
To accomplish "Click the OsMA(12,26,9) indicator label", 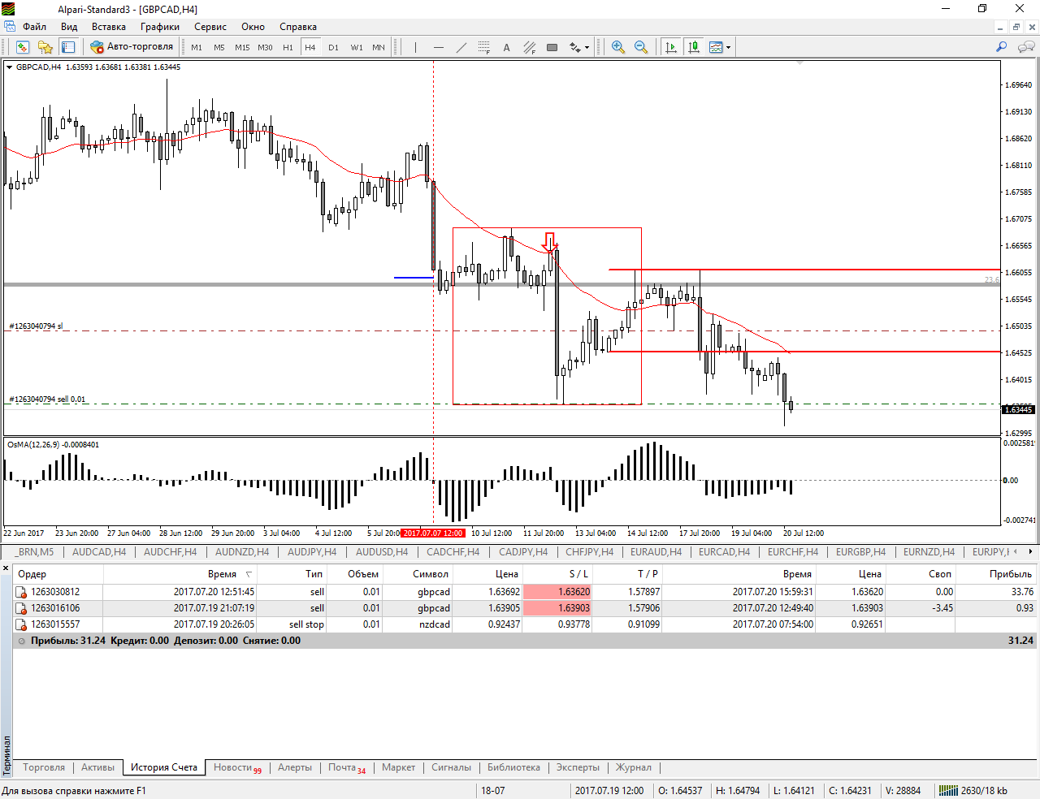I will [54, 445].
